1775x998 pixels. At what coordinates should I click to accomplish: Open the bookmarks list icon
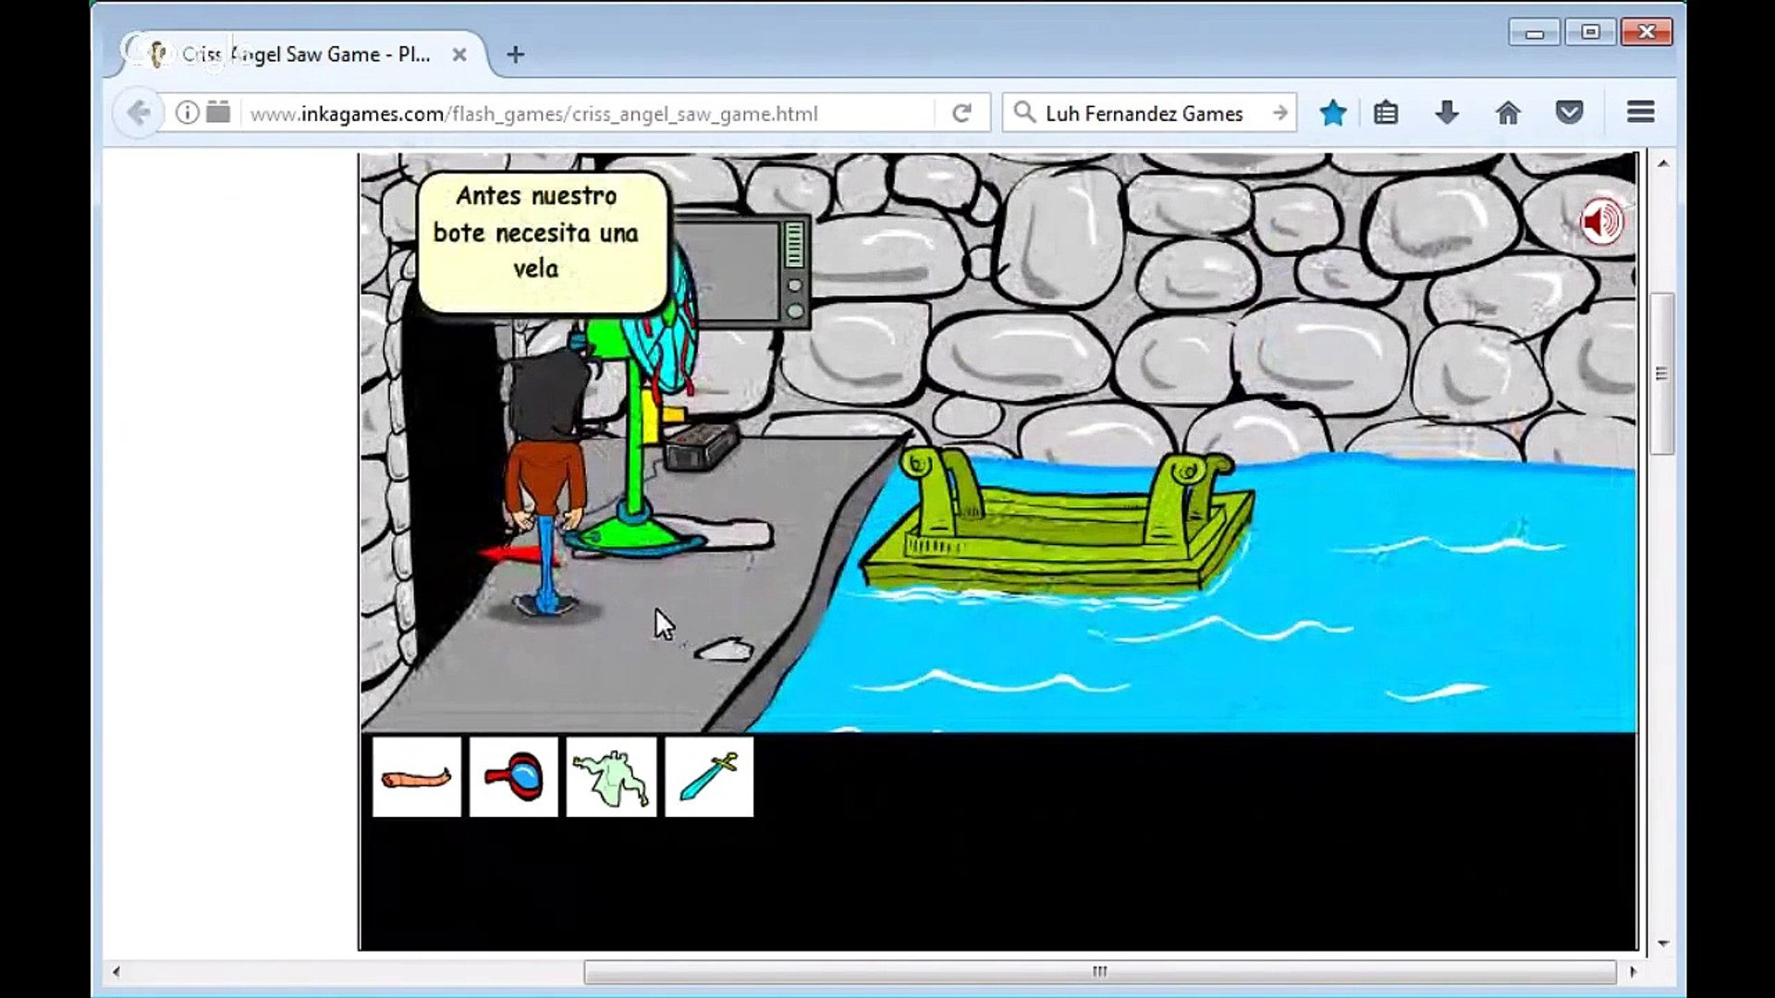click(x=1385, y=114)
